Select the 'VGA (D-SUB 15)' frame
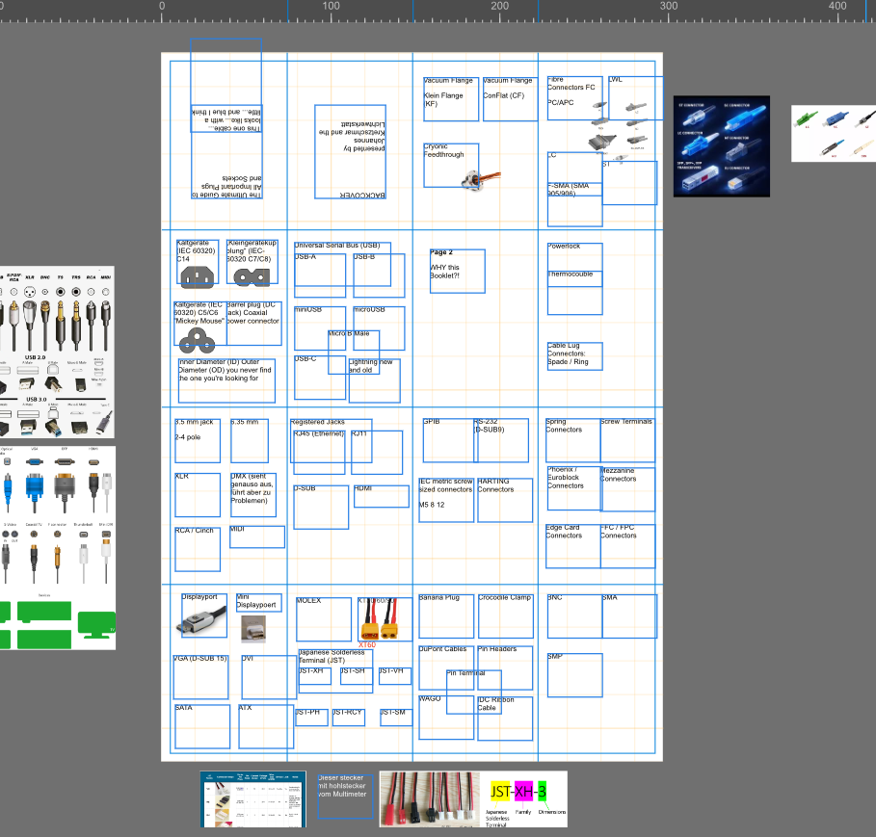The height and width of the screenshot is (837, 876). [201, 677]
